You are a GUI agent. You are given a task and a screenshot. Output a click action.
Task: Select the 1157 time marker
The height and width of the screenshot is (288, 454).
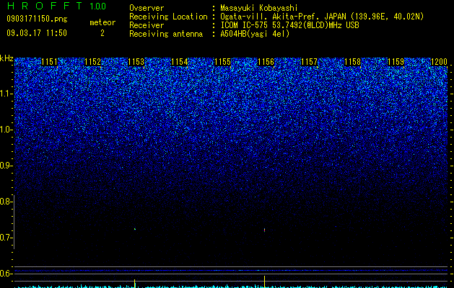click(x=309, y=62)
